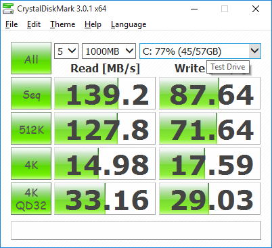
Task: Start the Seq sequential test
Action: [x=31, y=93]
